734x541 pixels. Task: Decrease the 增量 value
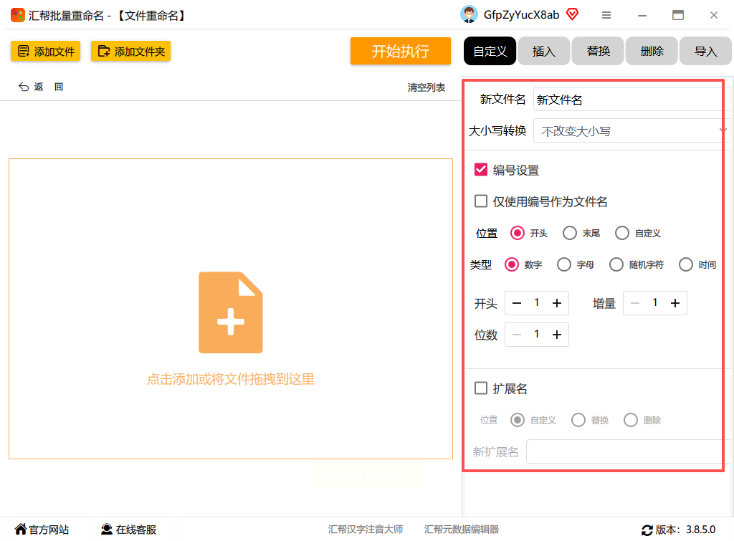635,303
